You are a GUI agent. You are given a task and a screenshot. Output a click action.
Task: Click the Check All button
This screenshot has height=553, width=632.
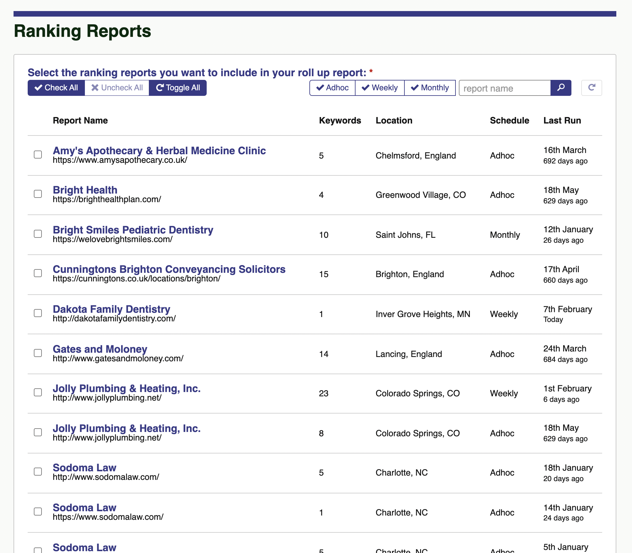pos(56,88)
